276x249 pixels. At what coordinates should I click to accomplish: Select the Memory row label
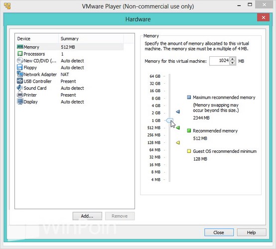tap(31, 47)
